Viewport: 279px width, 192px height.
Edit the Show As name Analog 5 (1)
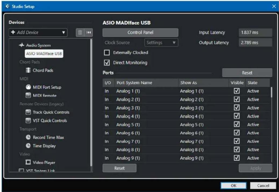[x=192, y=125]
